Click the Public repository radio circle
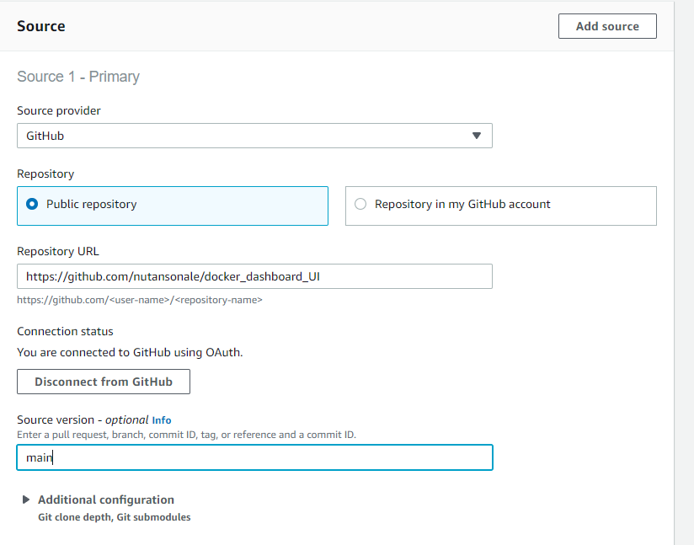The height and width of the screenshot is (545, 694). click(32, 204)
